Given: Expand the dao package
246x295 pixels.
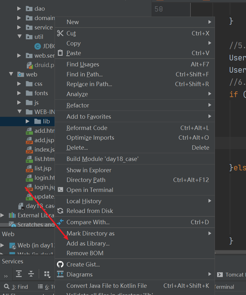Looking at the screenshot, I should (x=19, y=8).
